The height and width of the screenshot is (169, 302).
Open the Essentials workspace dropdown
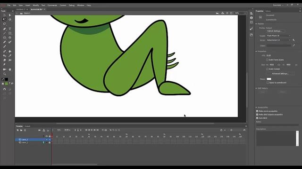tap(278, 5)
